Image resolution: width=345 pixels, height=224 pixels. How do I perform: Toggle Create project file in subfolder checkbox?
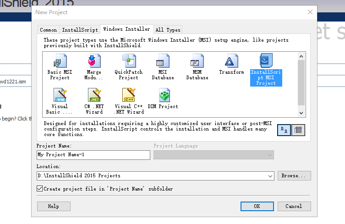[x=39, y=189]
